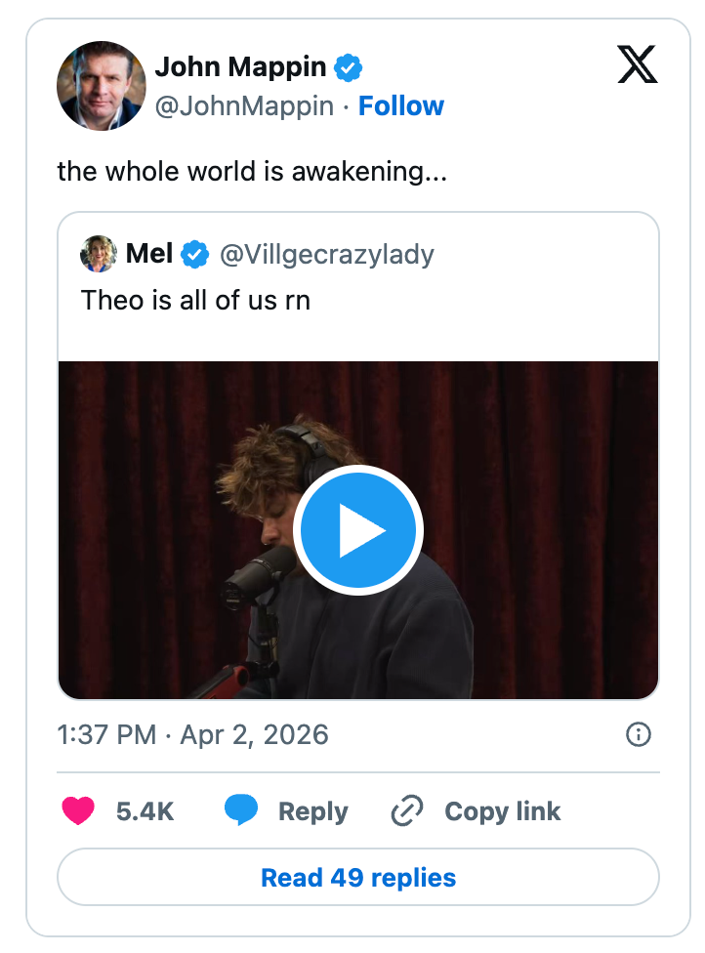Screen dimensions: 705x953
Task: Click the 1:37 PM Apr 2 timestamp
Action: [192, 734]
